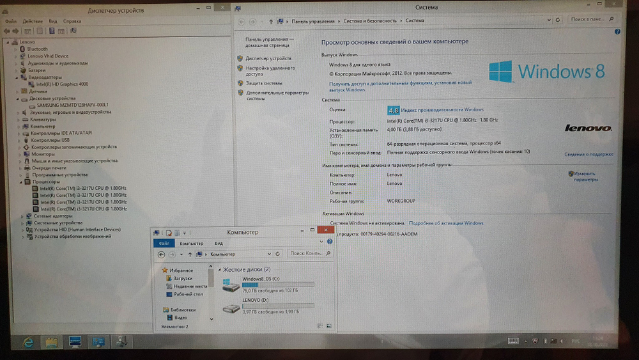
Task: Expand the Клавиатуры node
Action: point(19,120)
